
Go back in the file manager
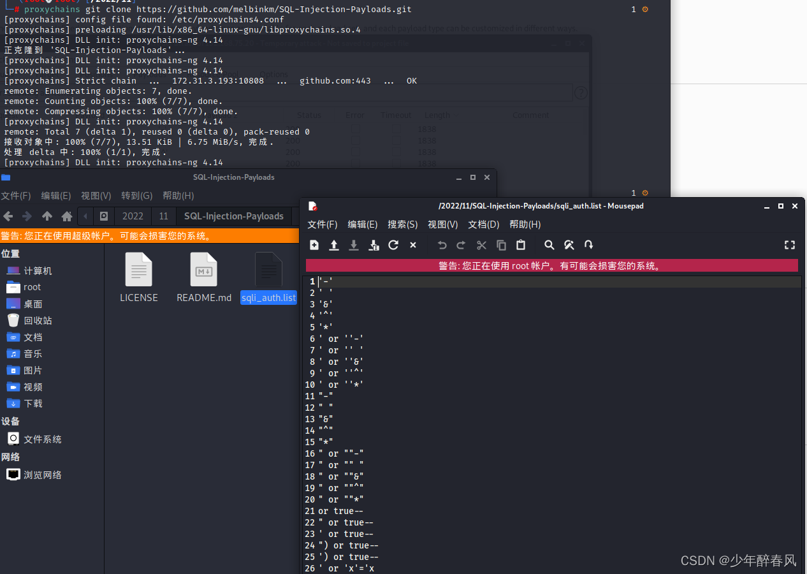pos(8,216)
